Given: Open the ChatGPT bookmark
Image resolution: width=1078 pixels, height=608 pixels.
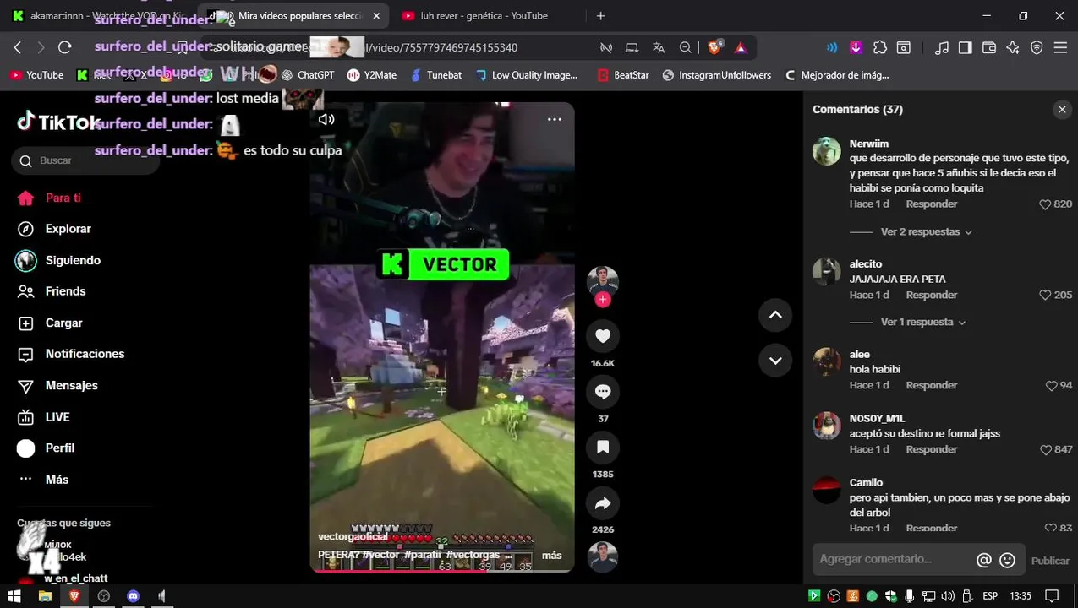Looking at the screenshot, I should [x=308, y=75].
